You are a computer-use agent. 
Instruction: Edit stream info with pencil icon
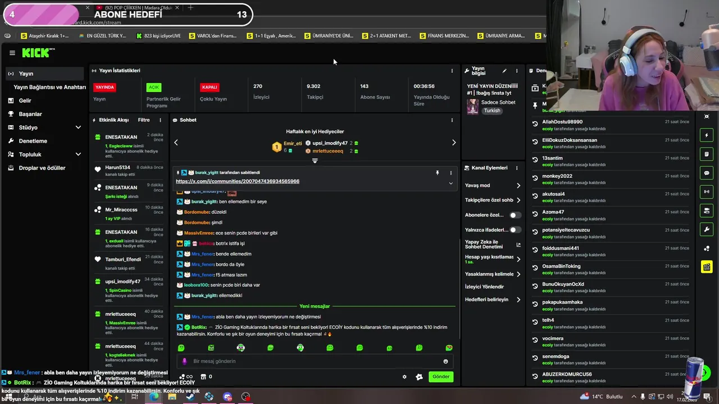coord(504,71)
